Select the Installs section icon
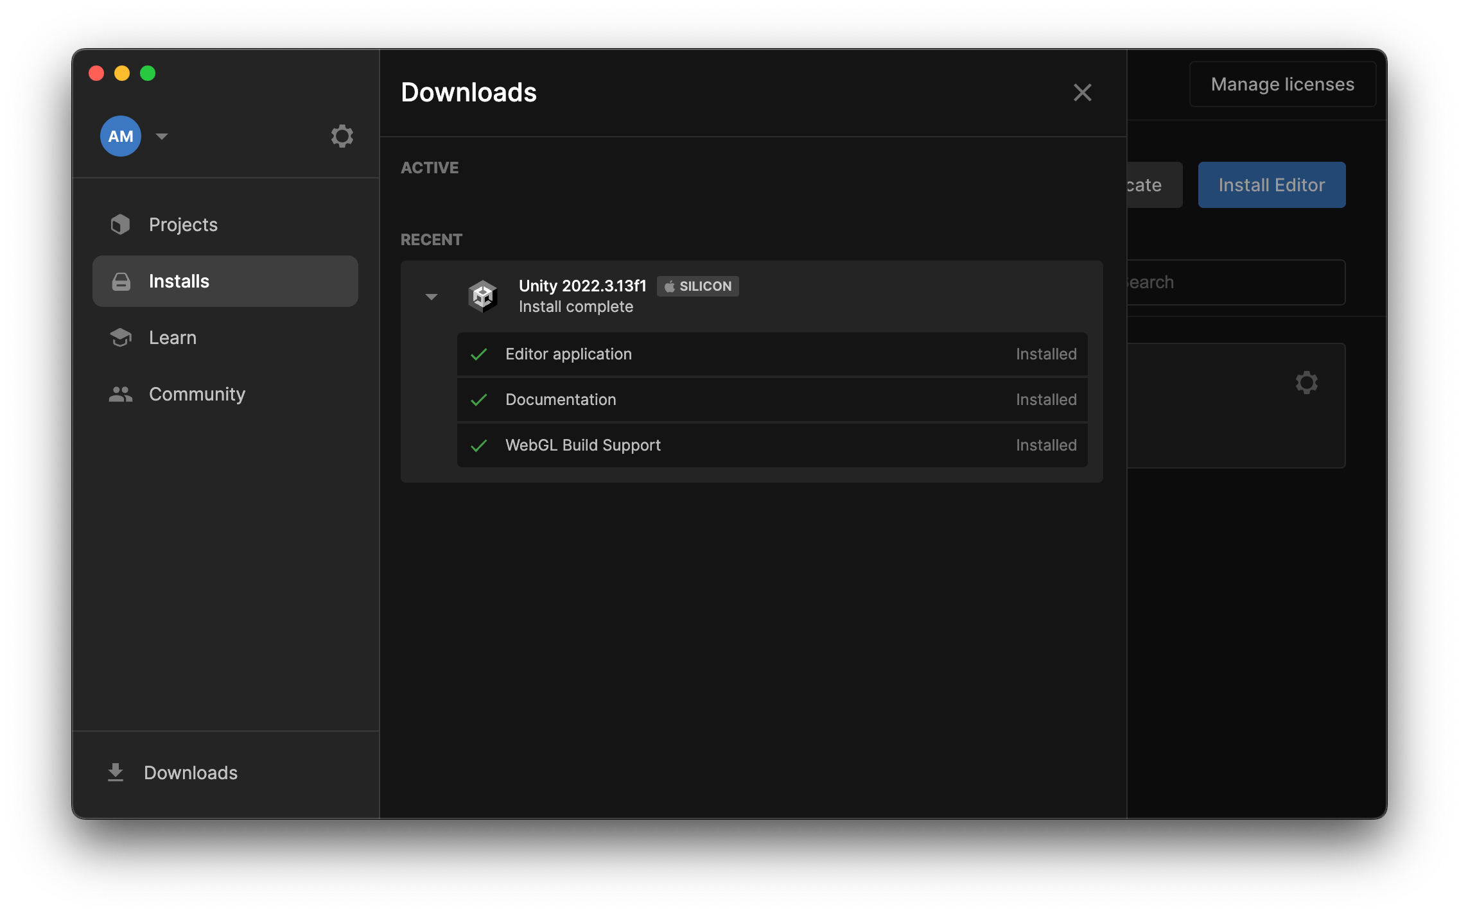 coord(120,280)
